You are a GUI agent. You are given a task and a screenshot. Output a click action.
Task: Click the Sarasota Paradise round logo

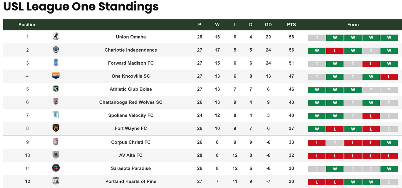[56, 168]
